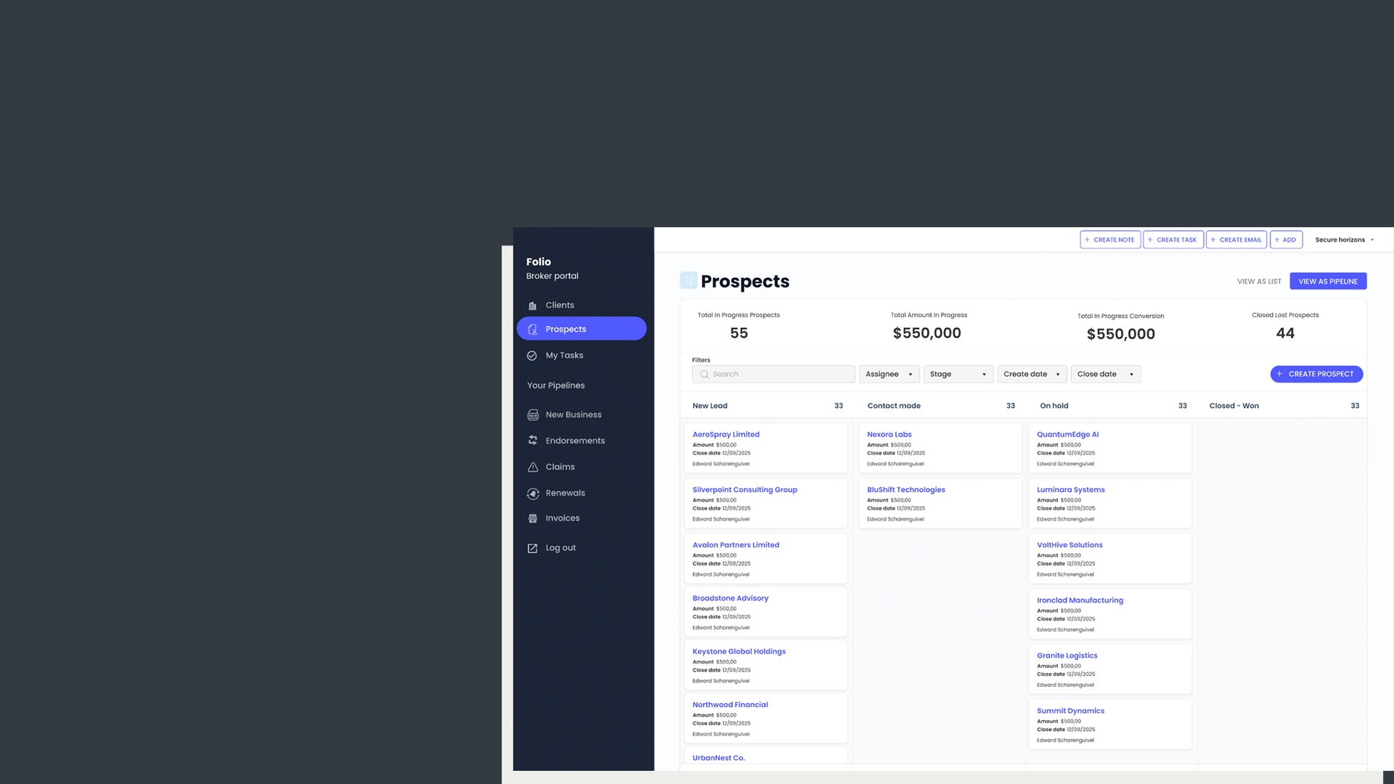
Task: Click the Create Note button
Action: (1109, 240)
